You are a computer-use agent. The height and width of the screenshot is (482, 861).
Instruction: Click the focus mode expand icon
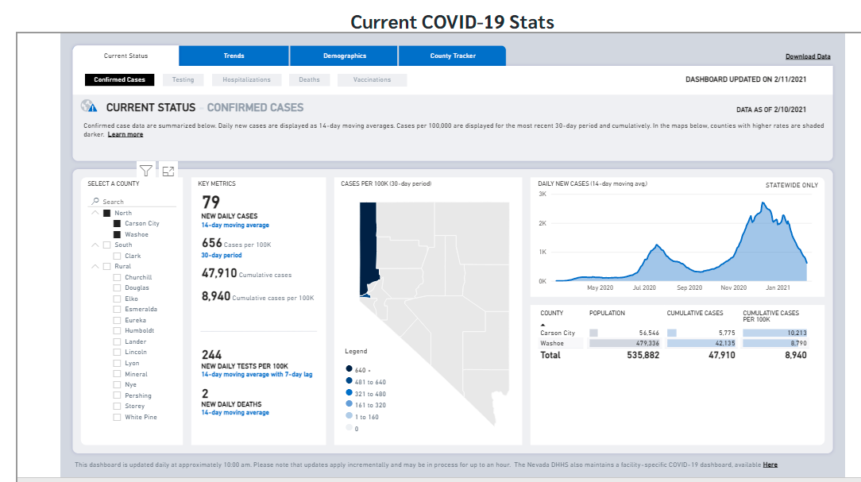(168, 170)
